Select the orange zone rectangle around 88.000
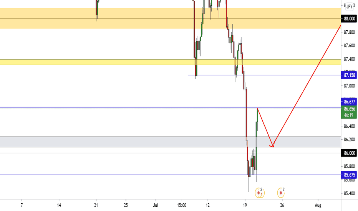358x211 pixels. point(170,18)
